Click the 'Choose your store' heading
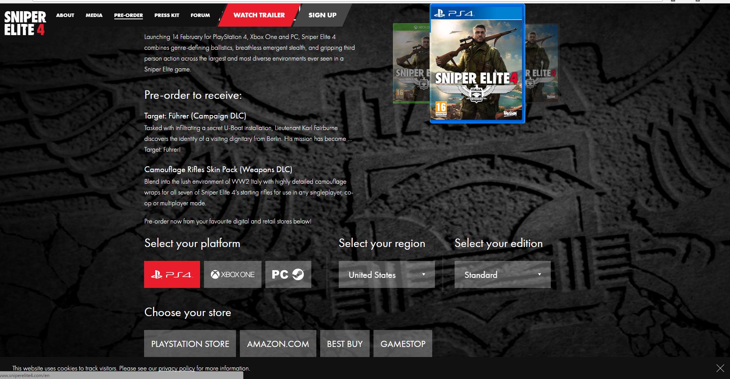The width and height of the screenshot is (730, 379). click(187, 312)
